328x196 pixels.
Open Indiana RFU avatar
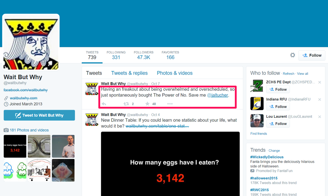pyautogui.click(x=257, y=103)
